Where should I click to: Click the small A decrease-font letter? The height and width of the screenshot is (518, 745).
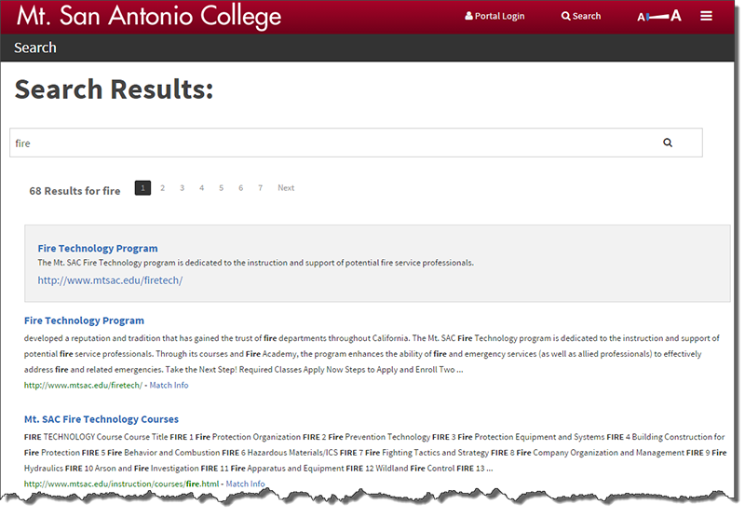641,18
